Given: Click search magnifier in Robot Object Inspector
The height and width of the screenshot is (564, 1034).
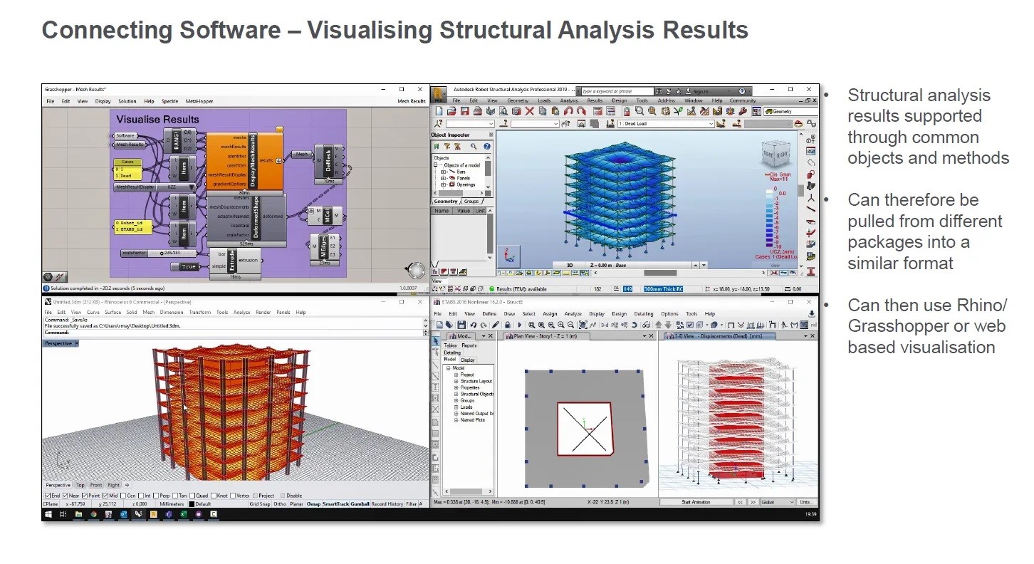Looking at the screenshot, I should click(x=473, y=147).
